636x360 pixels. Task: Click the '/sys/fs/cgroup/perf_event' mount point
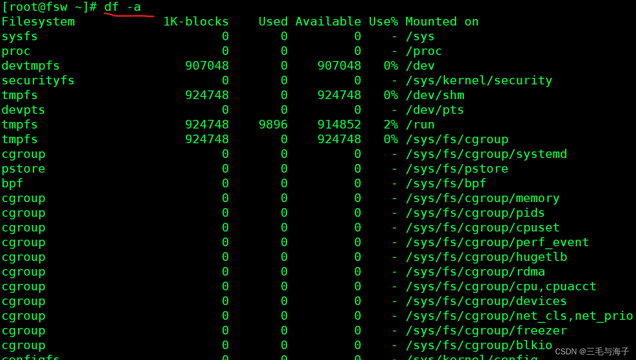pyautogui.click(x=497, y=242)
